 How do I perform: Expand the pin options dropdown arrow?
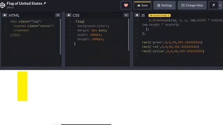[220, 6]
